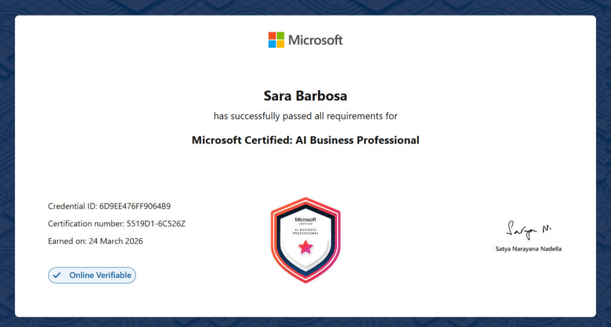Click the Microsoft Certified: AI Business Professional title
The image size is (611, 327).
pyautogui.click(x=305, y=140)
